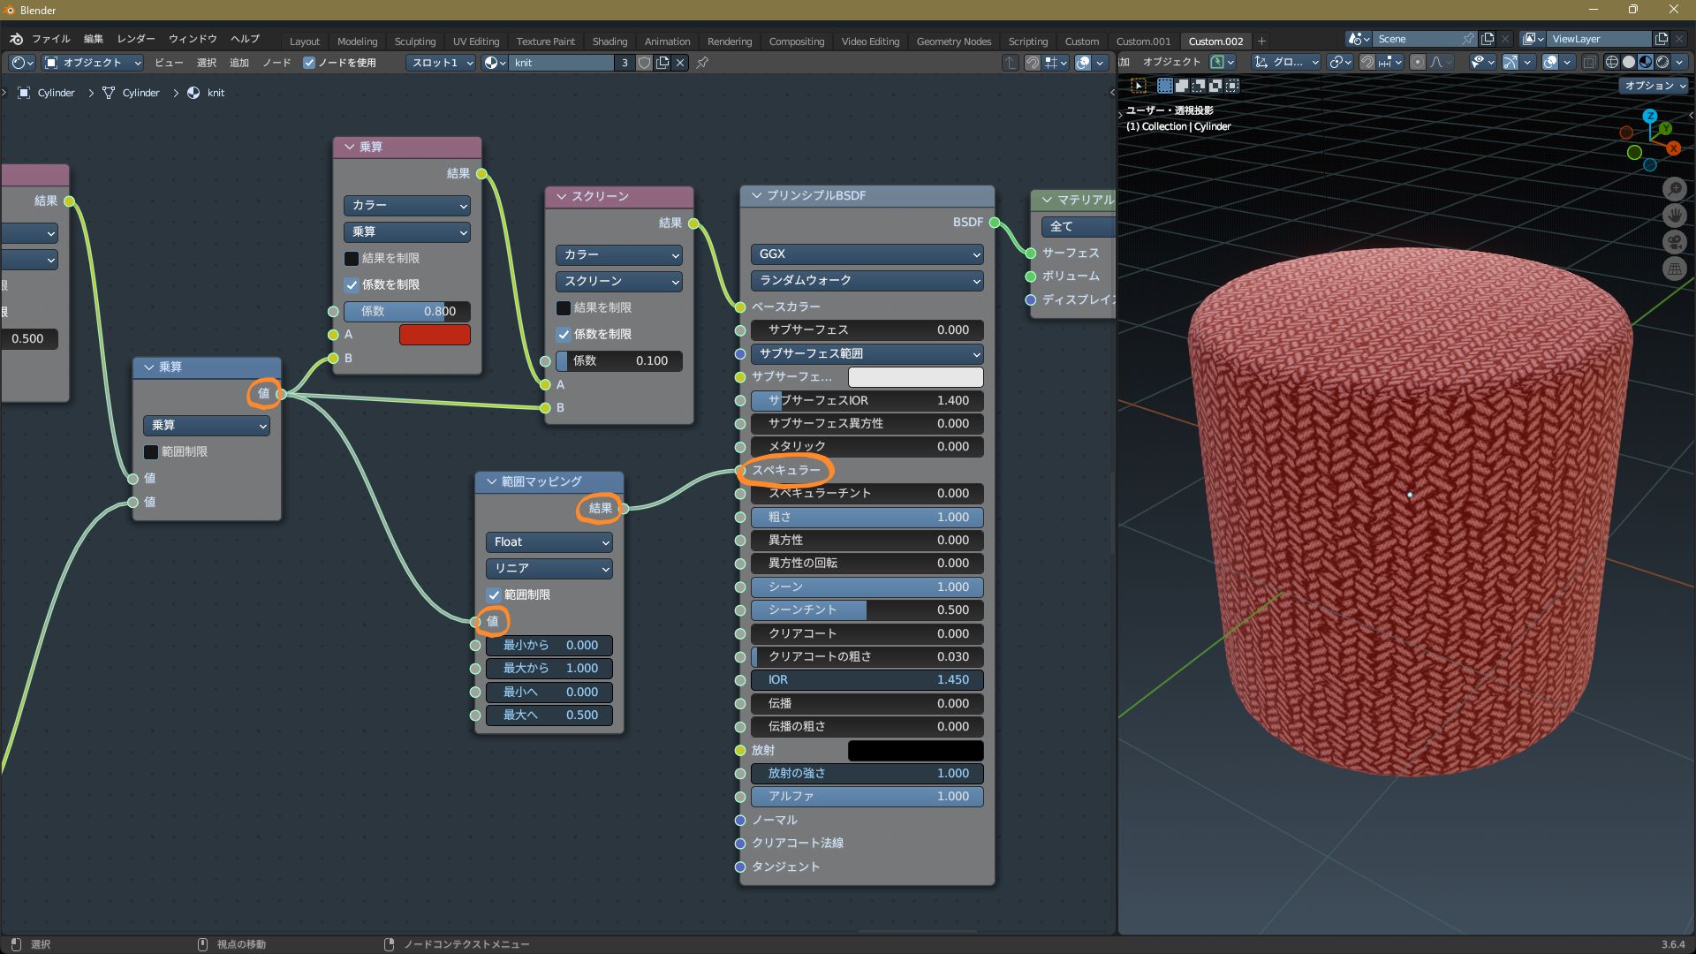Open リニア interpolation dropdown
The image size is (1696, 954).
tap(549, 568)
